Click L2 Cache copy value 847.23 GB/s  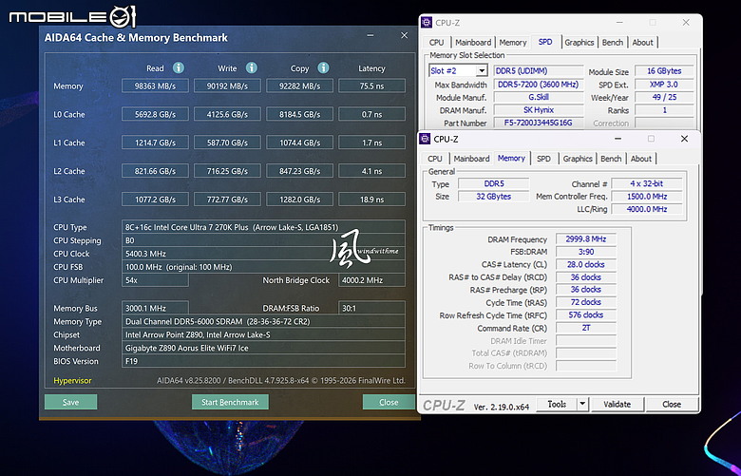point(299,171)
